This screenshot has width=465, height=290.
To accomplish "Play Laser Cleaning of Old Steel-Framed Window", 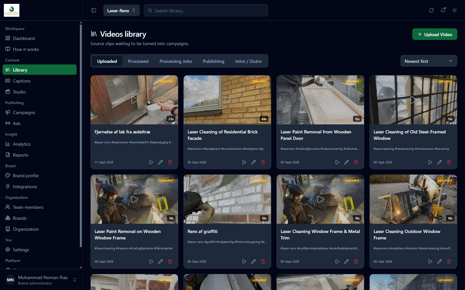I will (x=430, y=162).
